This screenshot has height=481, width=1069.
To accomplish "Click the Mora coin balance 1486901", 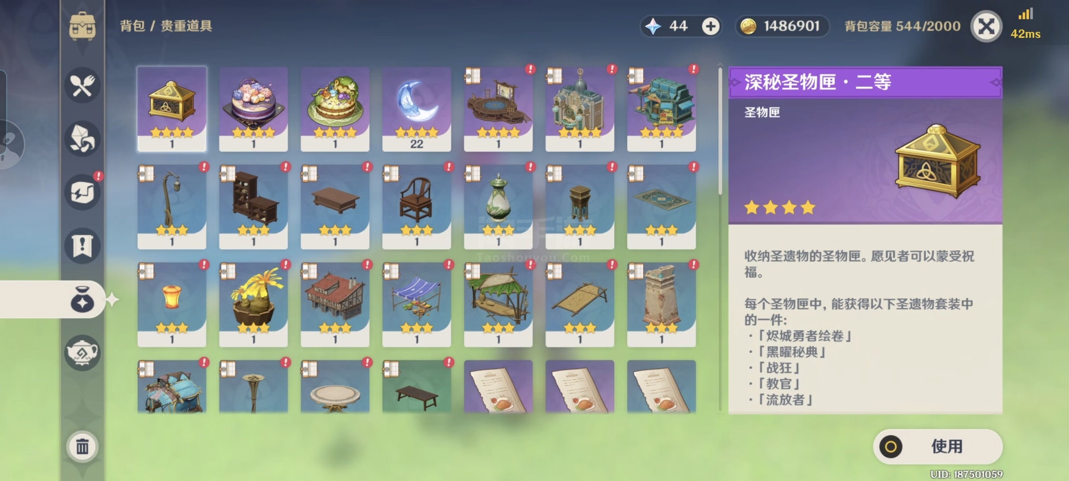I will point(782,26).
